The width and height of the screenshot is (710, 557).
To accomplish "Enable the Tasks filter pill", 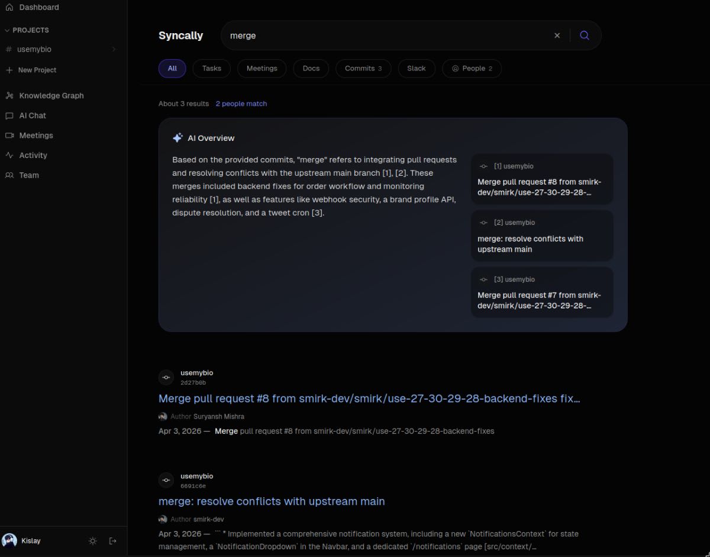I will 211,68.
